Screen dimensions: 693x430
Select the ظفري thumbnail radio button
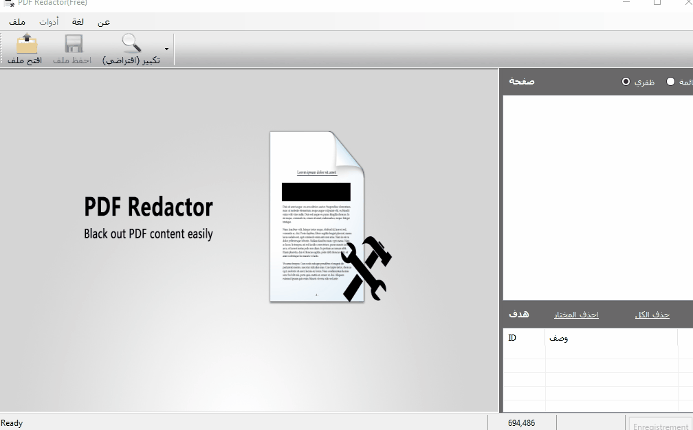click(x=626, y=81)
